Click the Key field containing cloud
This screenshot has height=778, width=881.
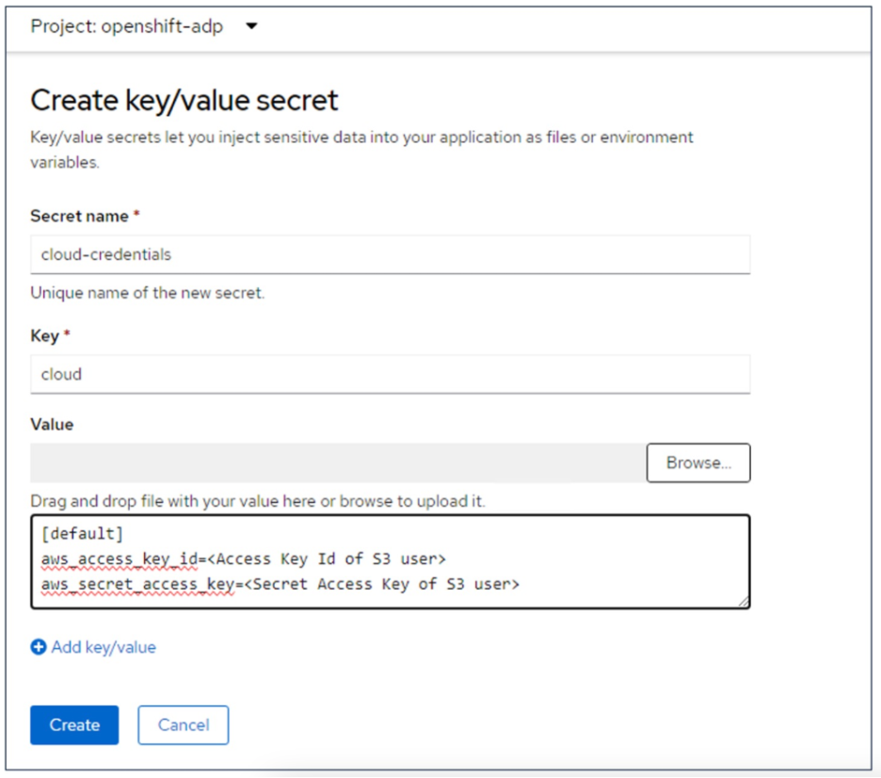click(390, 374)
